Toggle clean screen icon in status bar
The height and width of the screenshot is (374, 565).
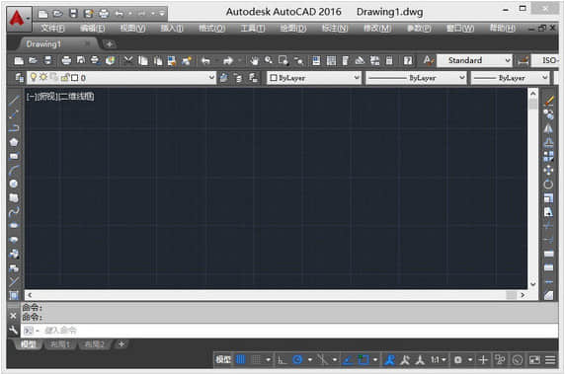(x=534, y=359)
